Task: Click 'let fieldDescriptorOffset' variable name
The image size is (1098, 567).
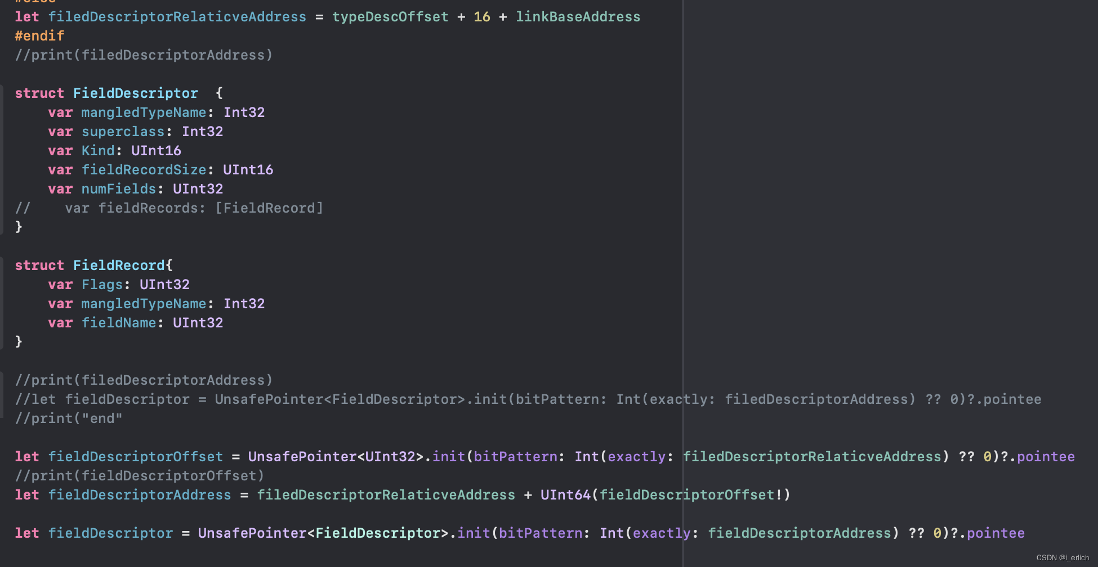Action: pos(136,457)
